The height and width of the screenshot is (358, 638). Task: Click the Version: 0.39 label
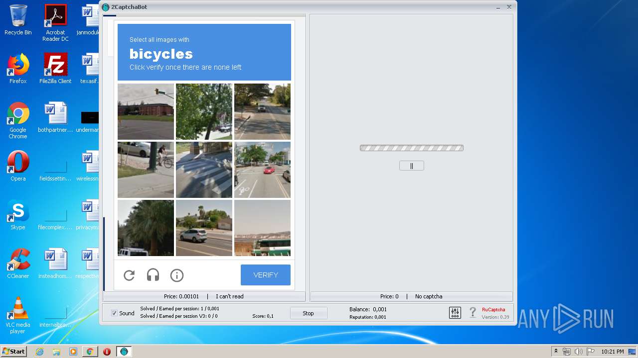[x=495, y=317]
